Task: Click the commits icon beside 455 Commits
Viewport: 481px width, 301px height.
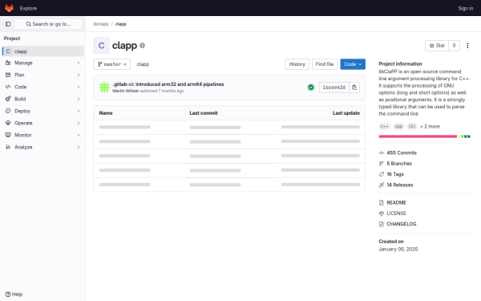Action: 382,153
